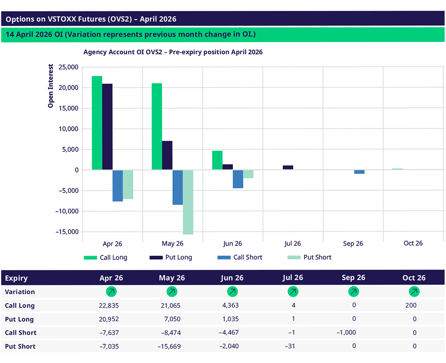Select the May 26 Put Short light-green bar
Screen dimensions: 446x363
pyautogui.click(x=188, y=202)
